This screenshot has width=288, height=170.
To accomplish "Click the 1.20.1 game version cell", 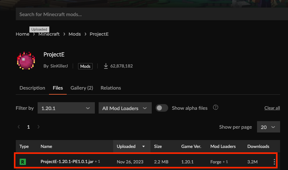I will [x=187, y=162].
